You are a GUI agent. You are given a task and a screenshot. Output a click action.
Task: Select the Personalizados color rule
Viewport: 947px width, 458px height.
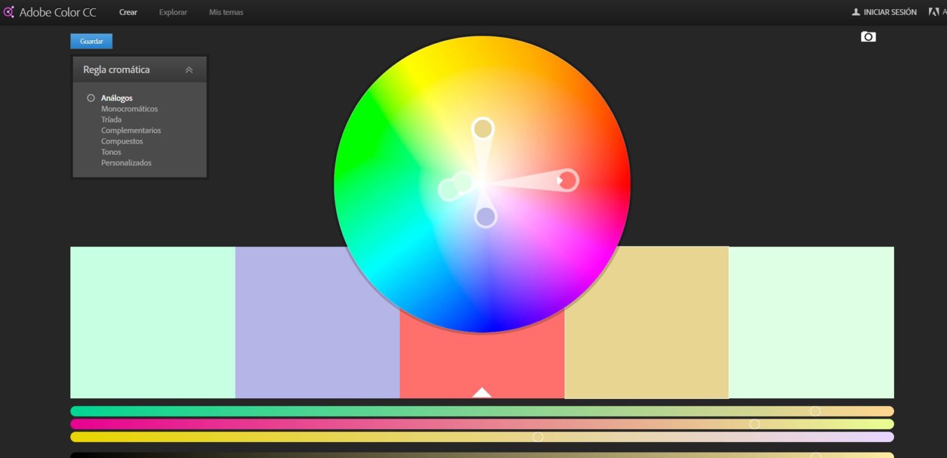click(126, 163)
